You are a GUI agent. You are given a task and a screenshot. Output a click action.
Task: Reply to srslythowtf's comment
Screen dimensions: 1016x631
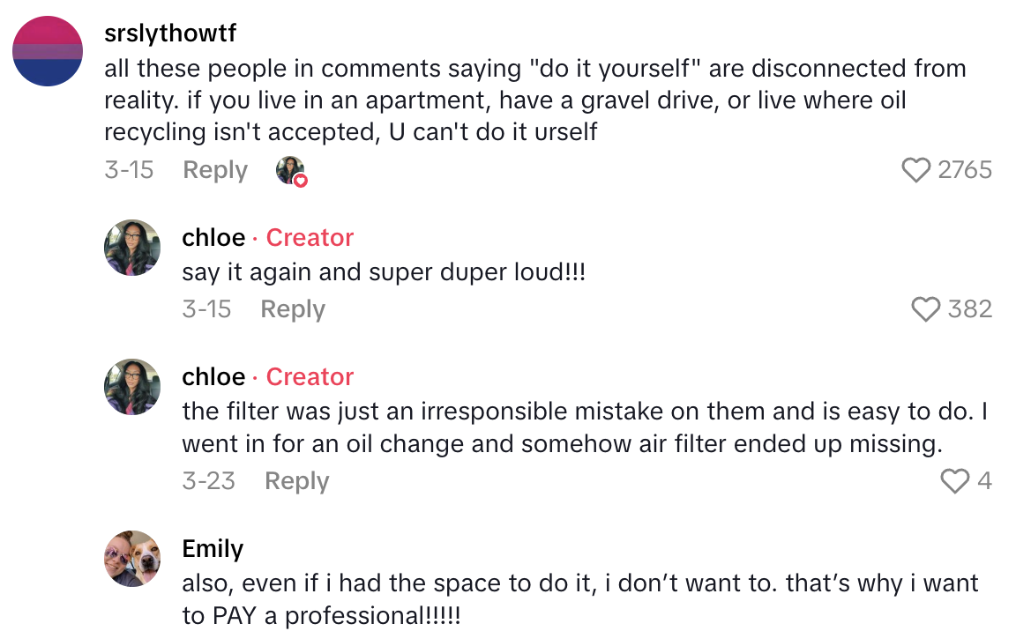(215, 170)
